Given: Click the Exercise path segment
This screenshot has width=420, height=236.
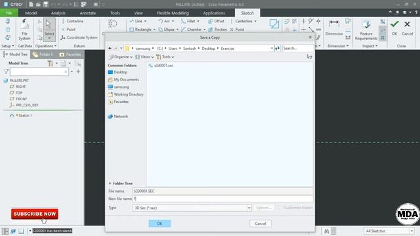Looking at the screenshot, I should click(x=228, y=49).
